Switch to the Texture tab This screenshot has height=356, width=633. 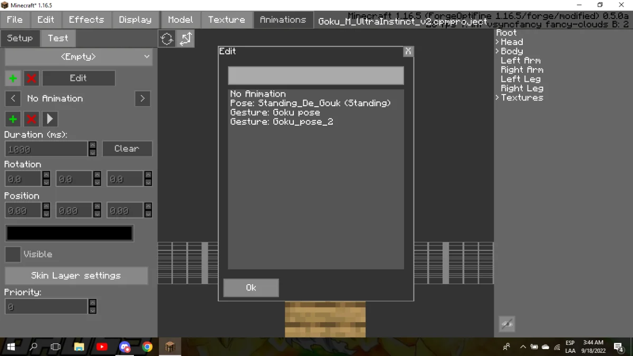click(227, 20)
